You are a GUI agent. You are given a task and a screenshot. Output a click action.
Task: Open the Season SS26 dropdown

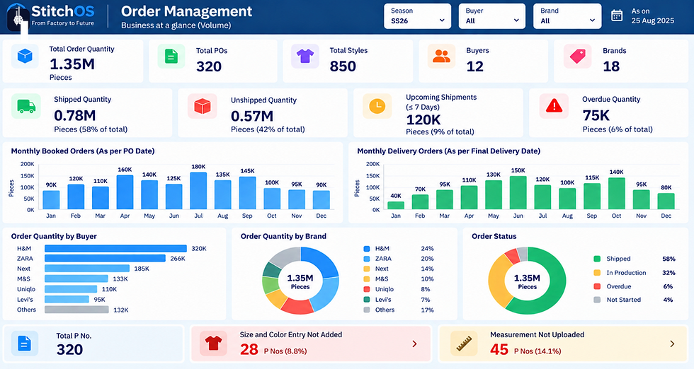(417, 16)
